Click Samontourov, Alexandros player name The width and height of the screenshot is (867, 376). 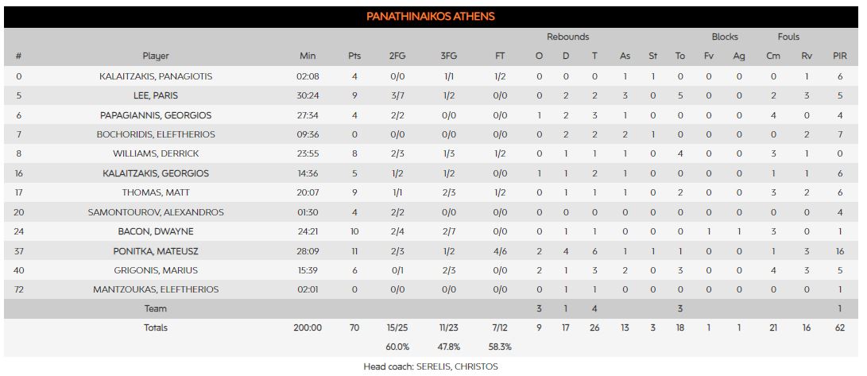point(156,212)
